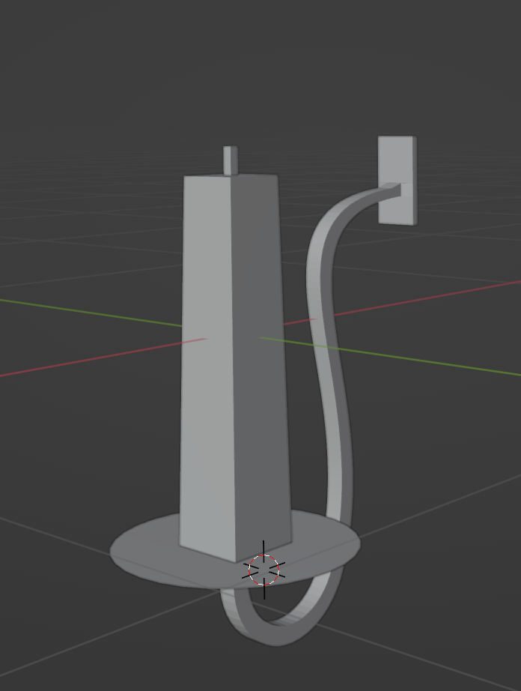Select the rectangular wall mount plate

397,161
